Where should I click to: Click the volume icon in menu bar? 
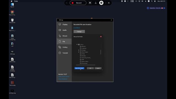click(x=142, y=1)
